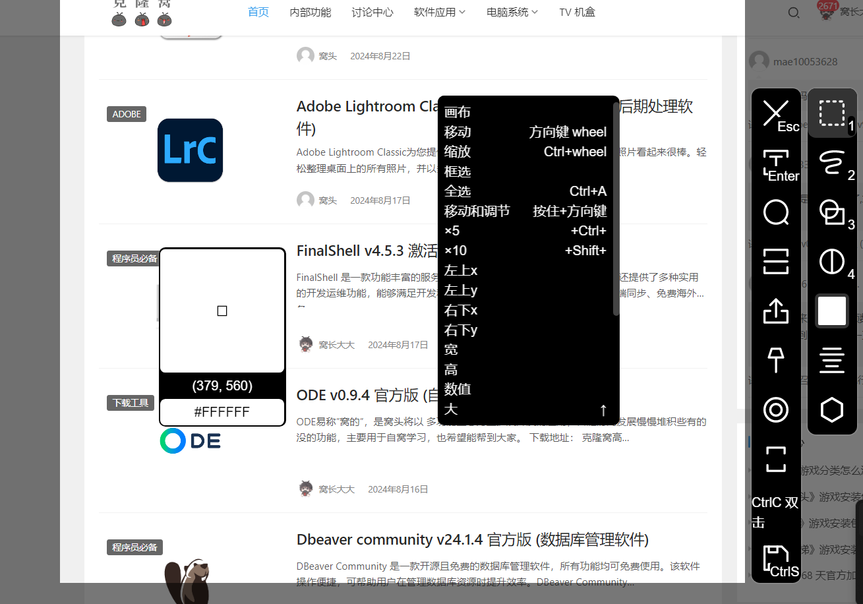Go to the 首页 tab
Screen dimensions: 863x604
pyautogui.click(x=258, y=12)
